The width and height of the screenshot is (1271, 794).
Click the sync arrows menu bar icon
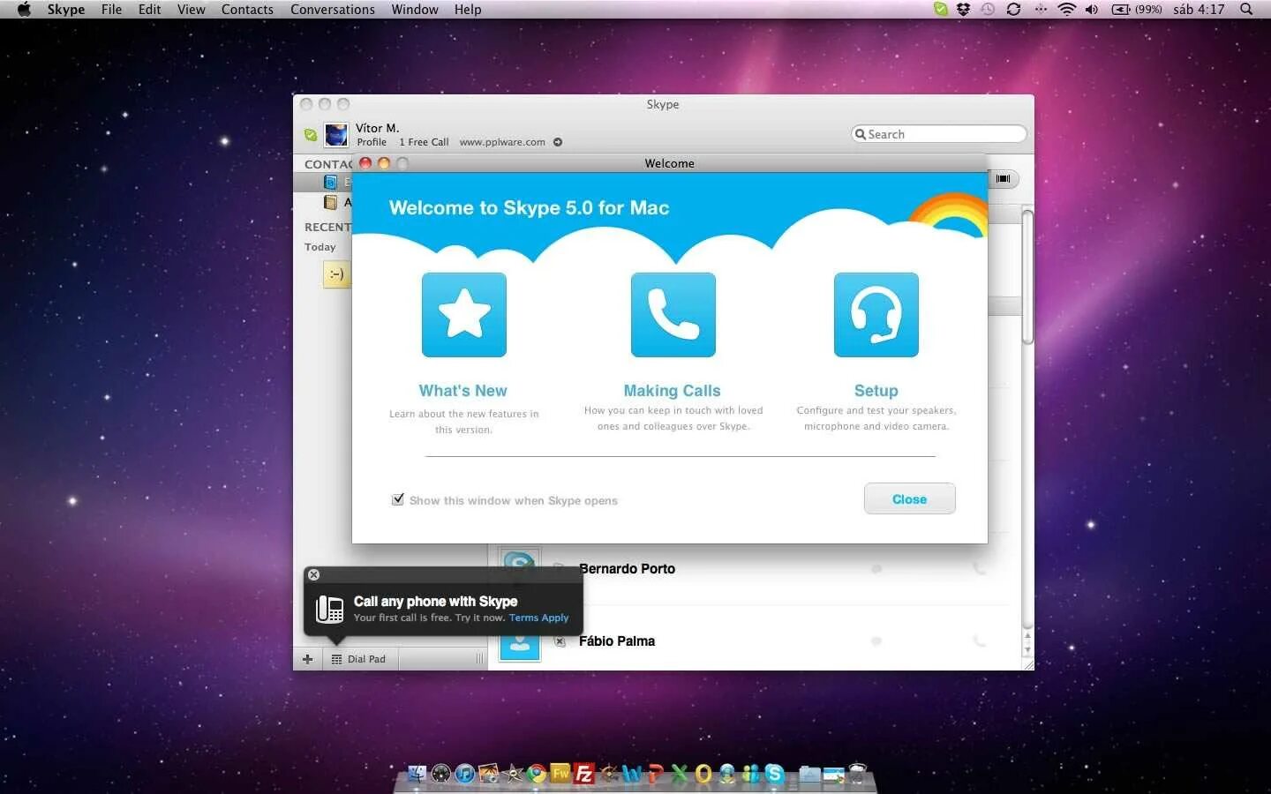coord(1013,10)
